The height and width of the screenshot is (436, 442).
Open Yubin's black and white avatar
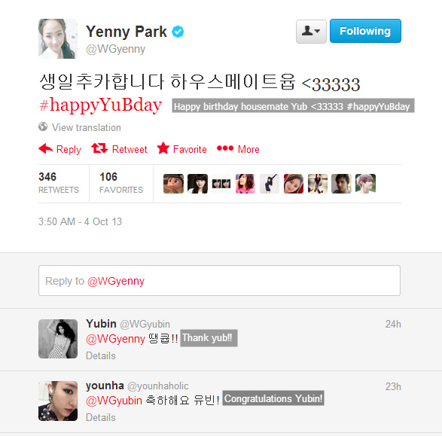pos(58,339)
